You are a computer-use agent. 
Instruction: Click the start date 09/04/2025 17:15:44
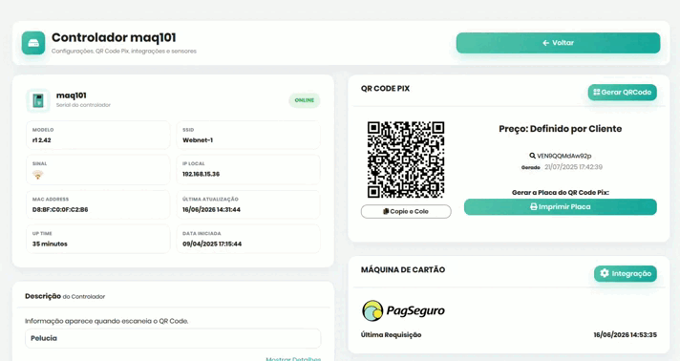coord(212,244)
